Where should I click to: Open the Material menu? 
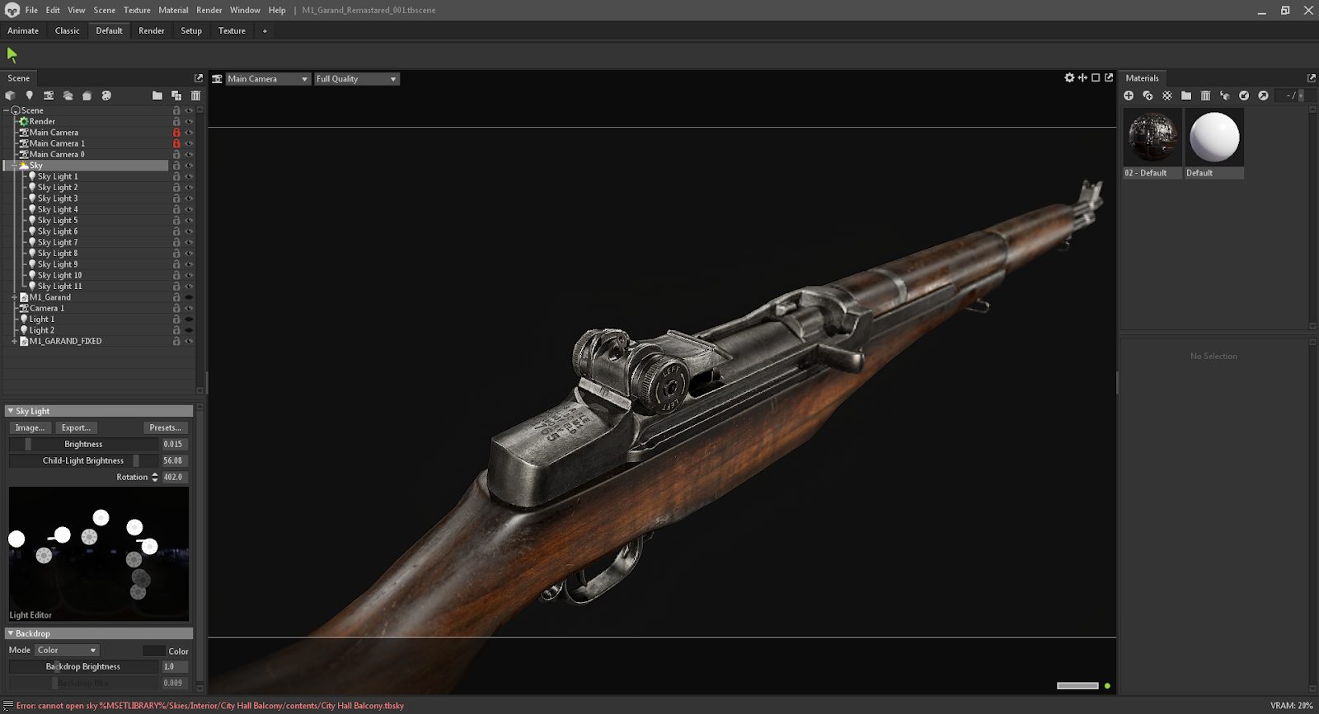[x=173, y=10]
